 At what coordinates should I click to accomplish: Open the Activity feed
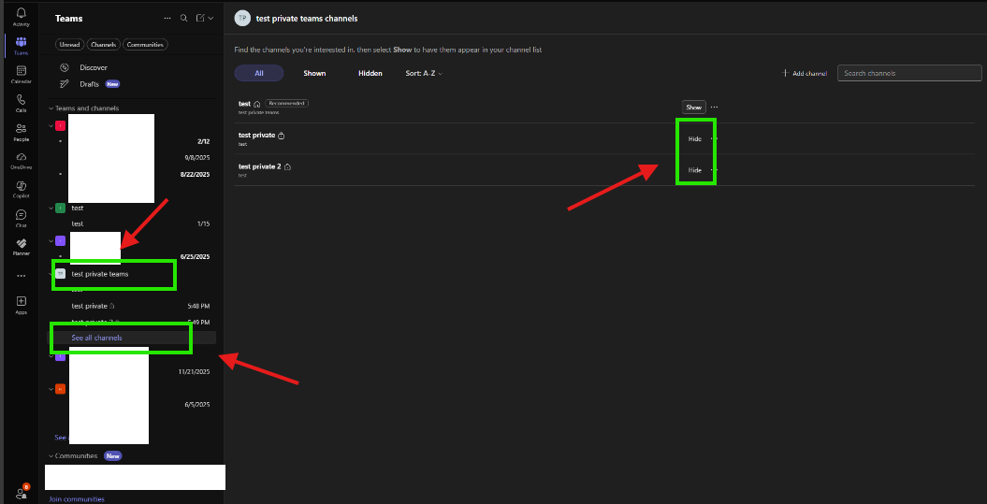point(21,16)
